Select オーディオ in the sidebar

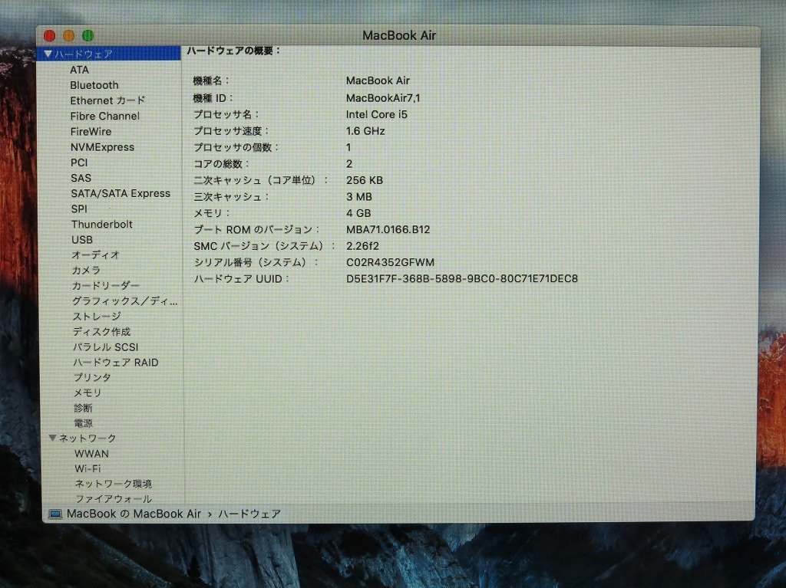[x=95, y=255]
